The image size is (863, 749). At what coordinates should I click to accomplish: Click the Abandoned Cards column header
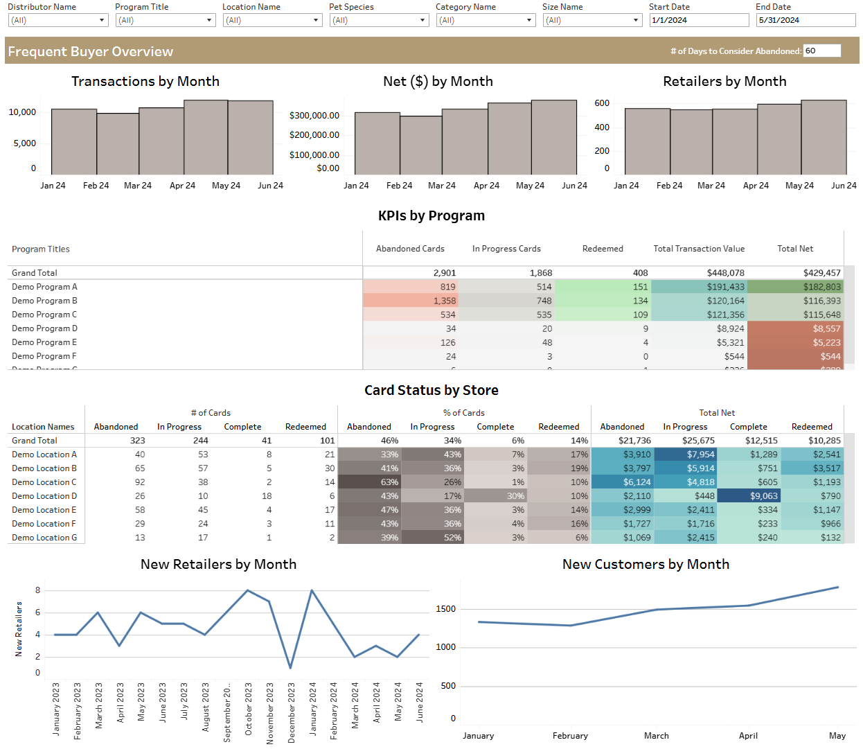(x=410, y=249)
